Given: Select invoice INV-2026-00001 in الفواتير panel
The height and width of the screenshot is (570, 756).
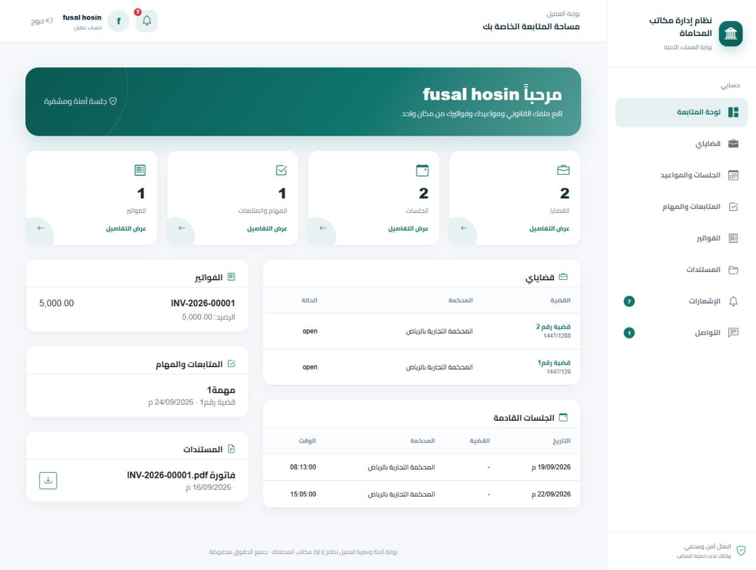Looking at the screenshot, I should point(203,303).
